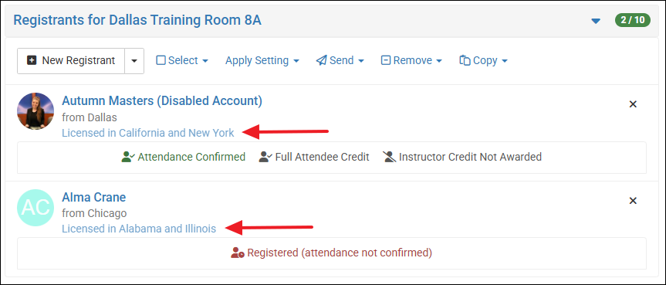Click Autumn Masters profile photo
666x285 pixels.
click(x=35, y=111)
